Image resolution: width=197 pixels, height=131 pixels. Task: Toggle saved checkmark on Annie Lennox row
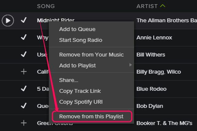click(x=24, y=38)
